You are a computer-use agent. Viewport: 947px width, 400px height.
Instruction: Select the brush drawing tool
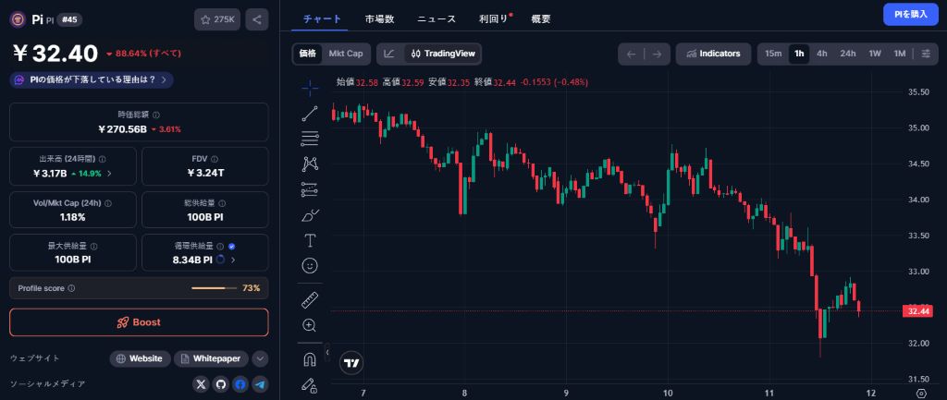click(x=310, y=215)
